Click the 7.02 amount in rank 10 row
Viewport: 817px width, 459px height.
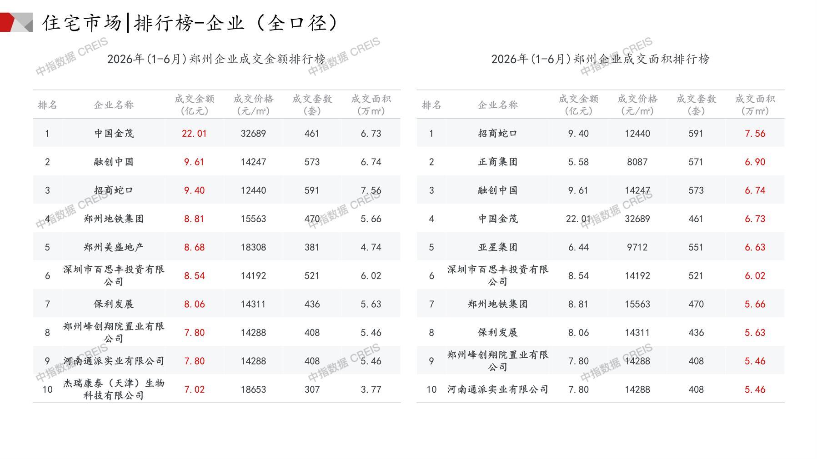(x=194, y=389)
